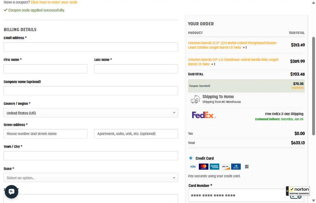Click the page vertical scrollbar thumb
Screen dimensions: 316x203
click(x=313, y=86)
